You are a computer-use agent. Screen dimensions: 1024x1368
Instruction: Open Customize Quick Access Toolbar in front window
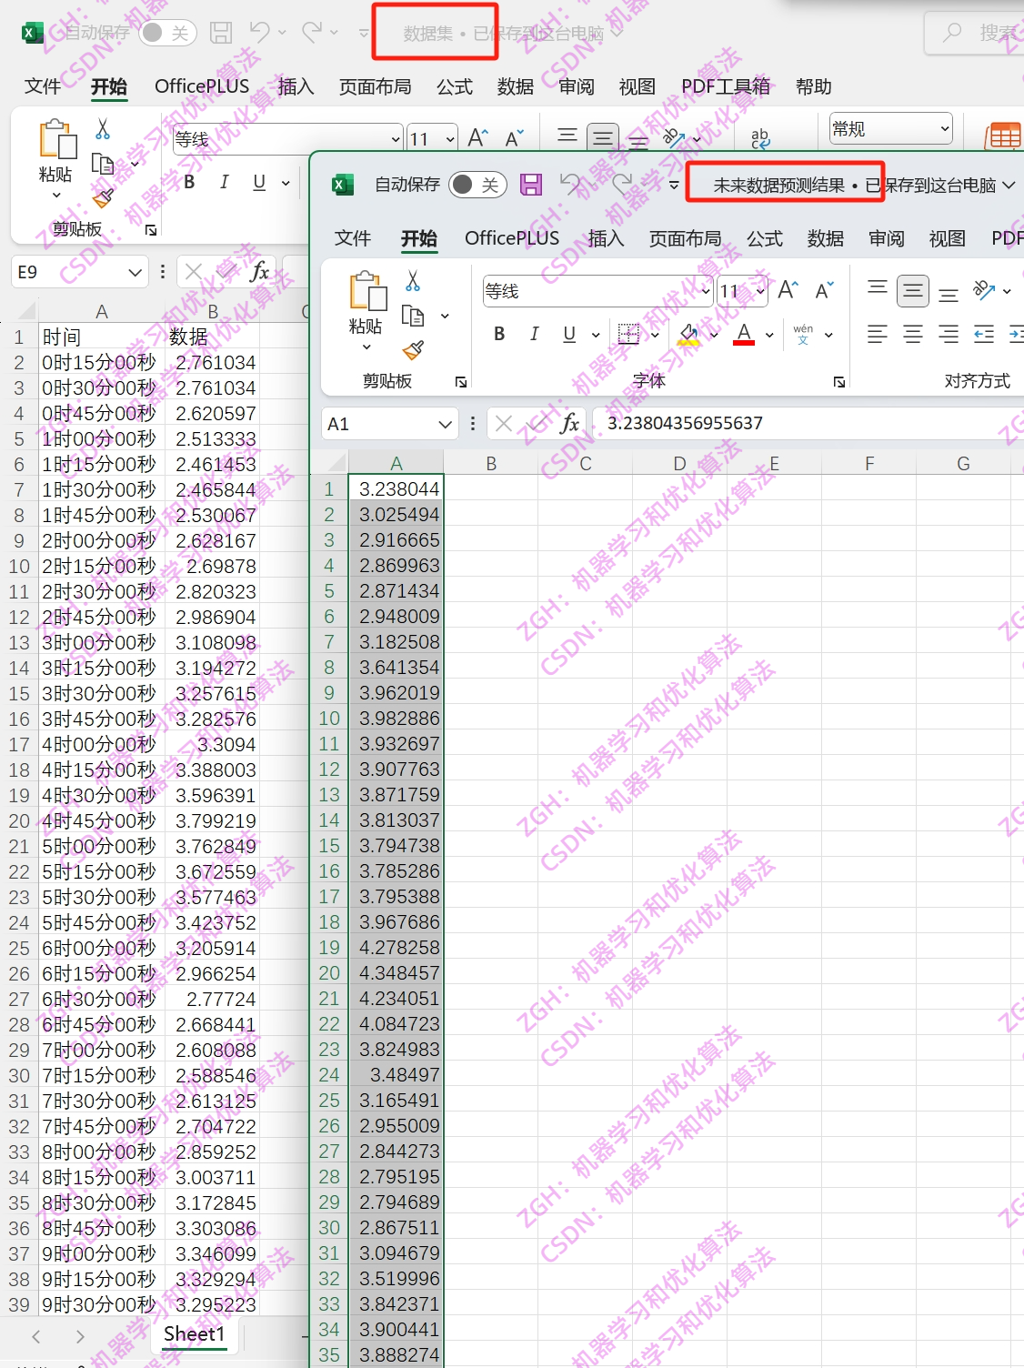coord(674,186)
